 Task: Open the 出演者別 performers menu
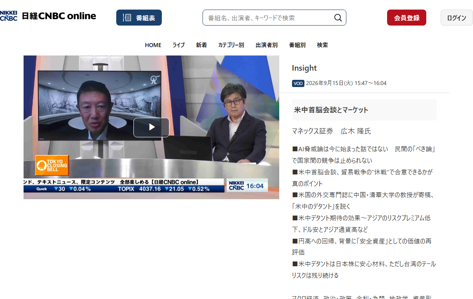tap(266, 45)
